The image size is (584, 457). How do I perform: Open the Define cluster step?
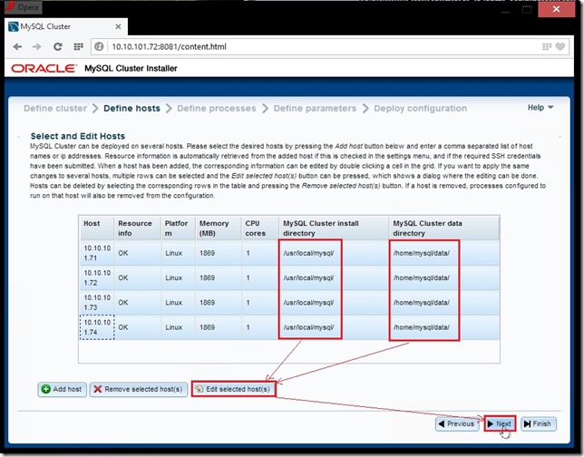55,109
